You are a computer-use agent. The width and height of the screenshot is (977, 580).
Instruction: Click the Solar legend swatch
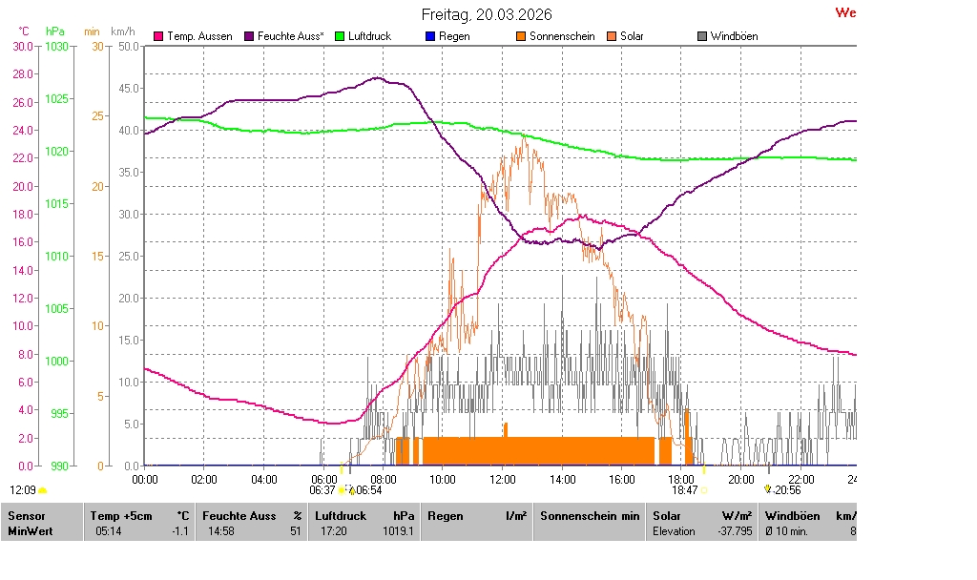(612, 36)
